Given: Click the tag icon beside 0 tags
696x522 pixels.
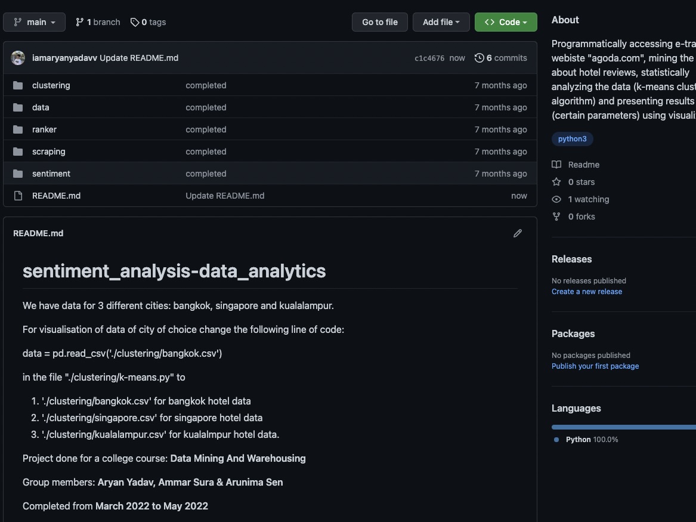Looking at the screenshot, I should (135, 22).
